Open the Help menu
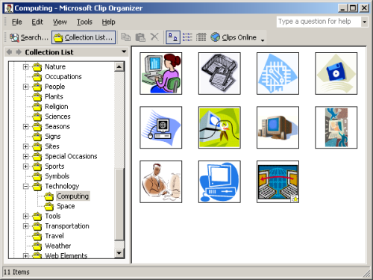This screenshot has height=280, width=373. click(108, 22)
